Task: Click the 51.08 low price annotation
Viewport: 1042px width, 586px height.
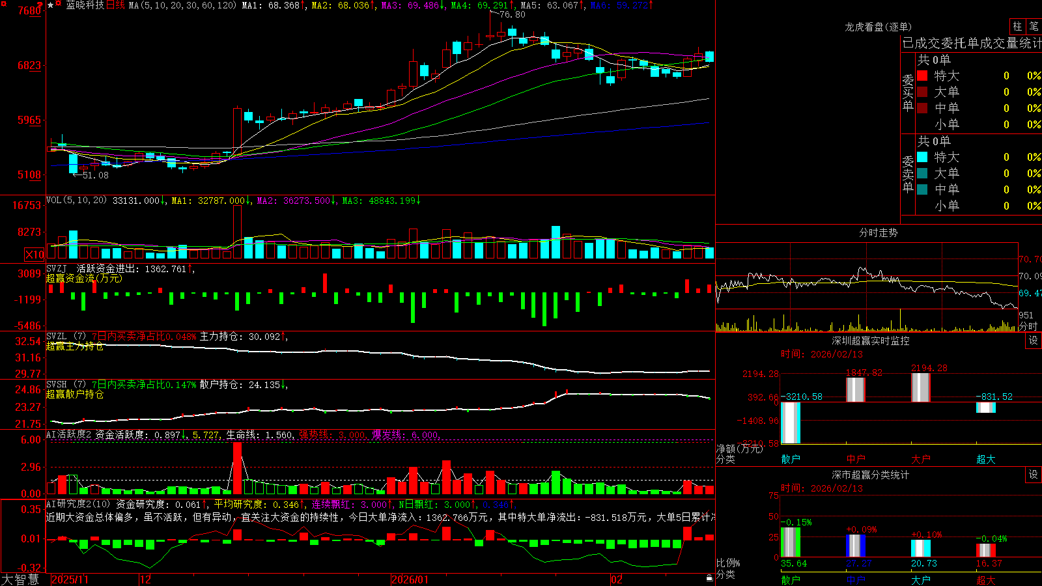Action: click(x=96, y=175)
